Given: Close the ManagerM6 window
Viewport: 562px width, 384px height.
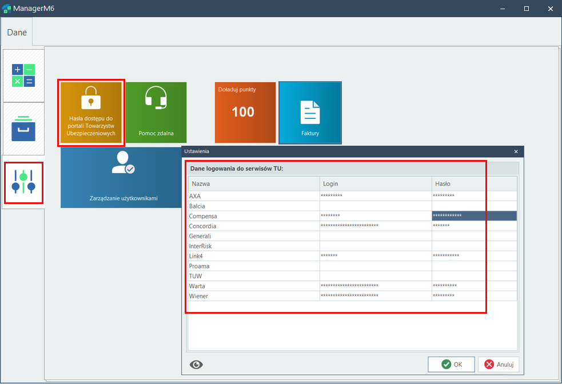Looking at the screenshot, I should point(551,9).
